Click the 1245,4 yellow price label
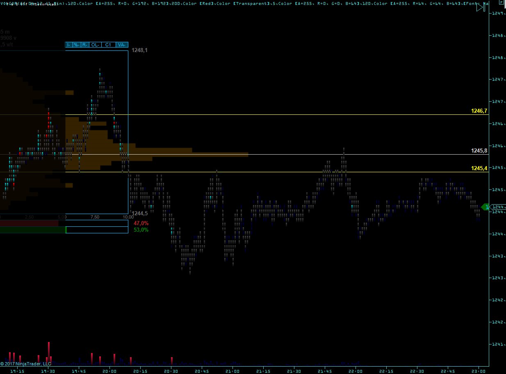The height and width of the screenshot is (374, 506). click(479, 169)
